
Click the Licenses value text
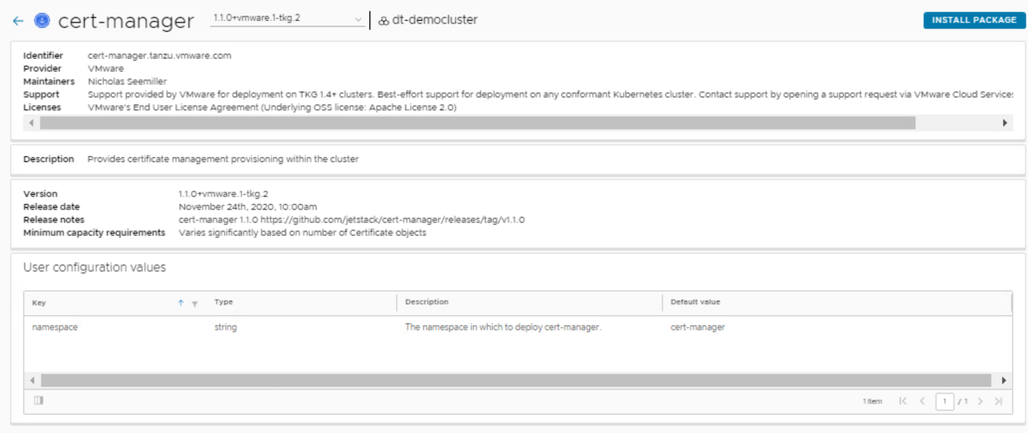[x=272, y=107]
